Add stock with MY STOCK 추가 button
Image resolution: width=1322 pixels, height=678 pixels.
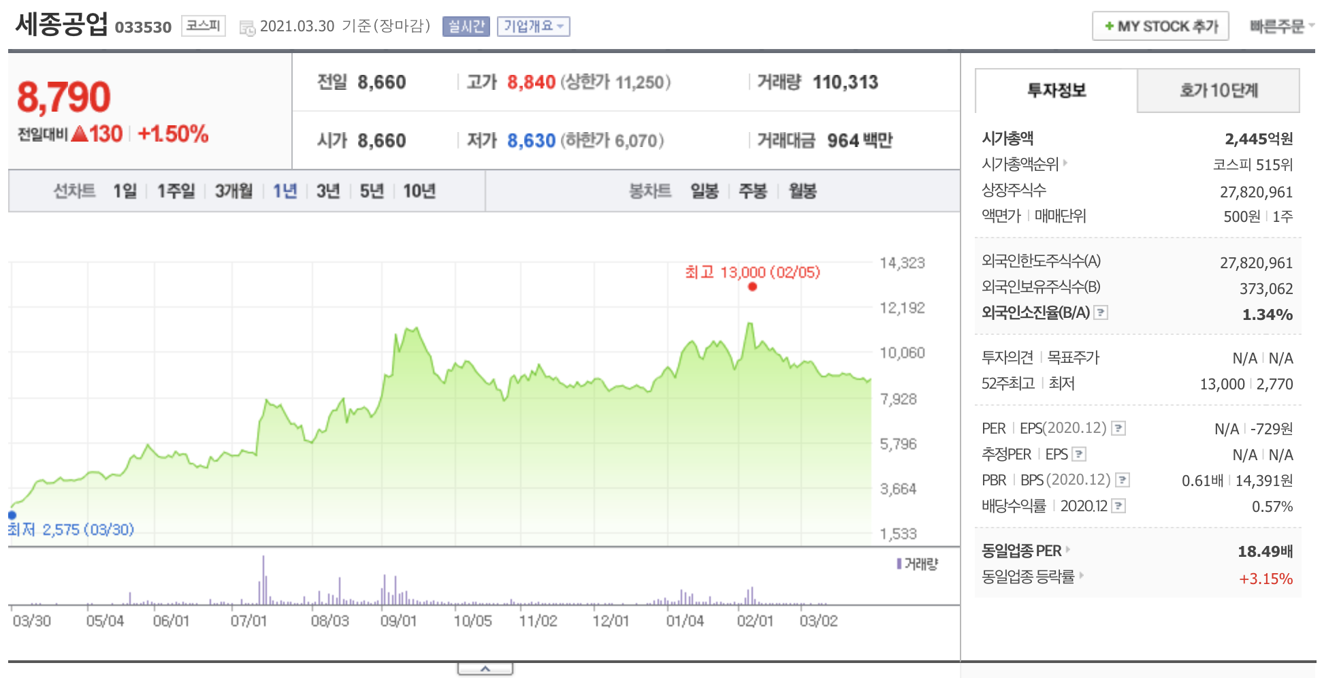(x=1161, y=27)
